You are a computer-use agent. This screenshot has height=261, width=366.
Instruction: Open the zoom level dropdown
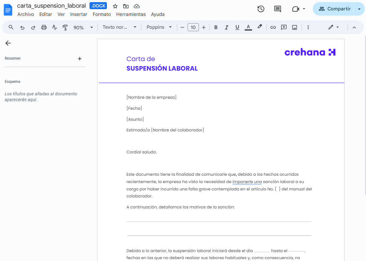(83, 27)
